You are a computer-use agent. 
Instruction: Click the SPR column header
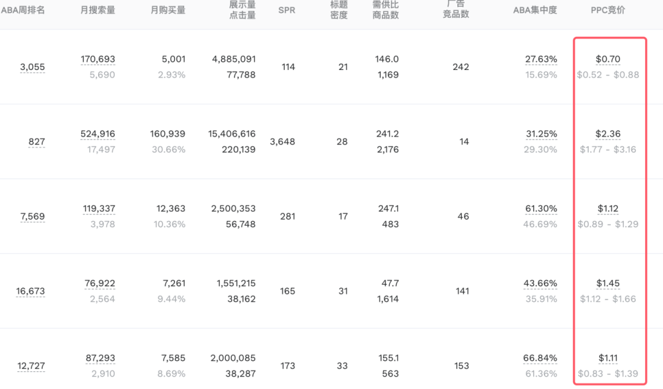coord(286,10)
